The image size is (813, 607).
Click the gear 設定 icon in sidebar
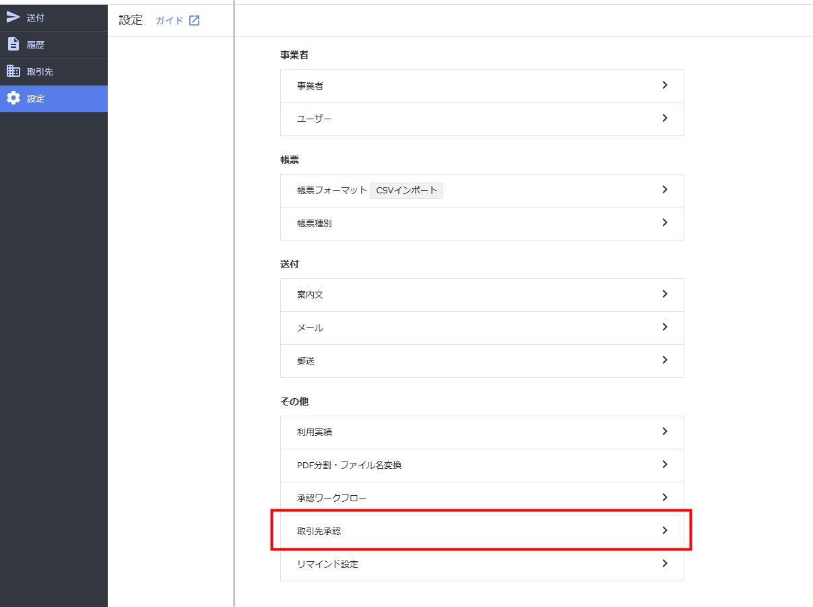point(13,98)
